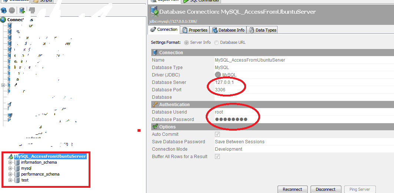Switch to the SQL Commander tab
The width and height of the screenshot is (394, 193).
pyautogui.click(x=201, y=1)
